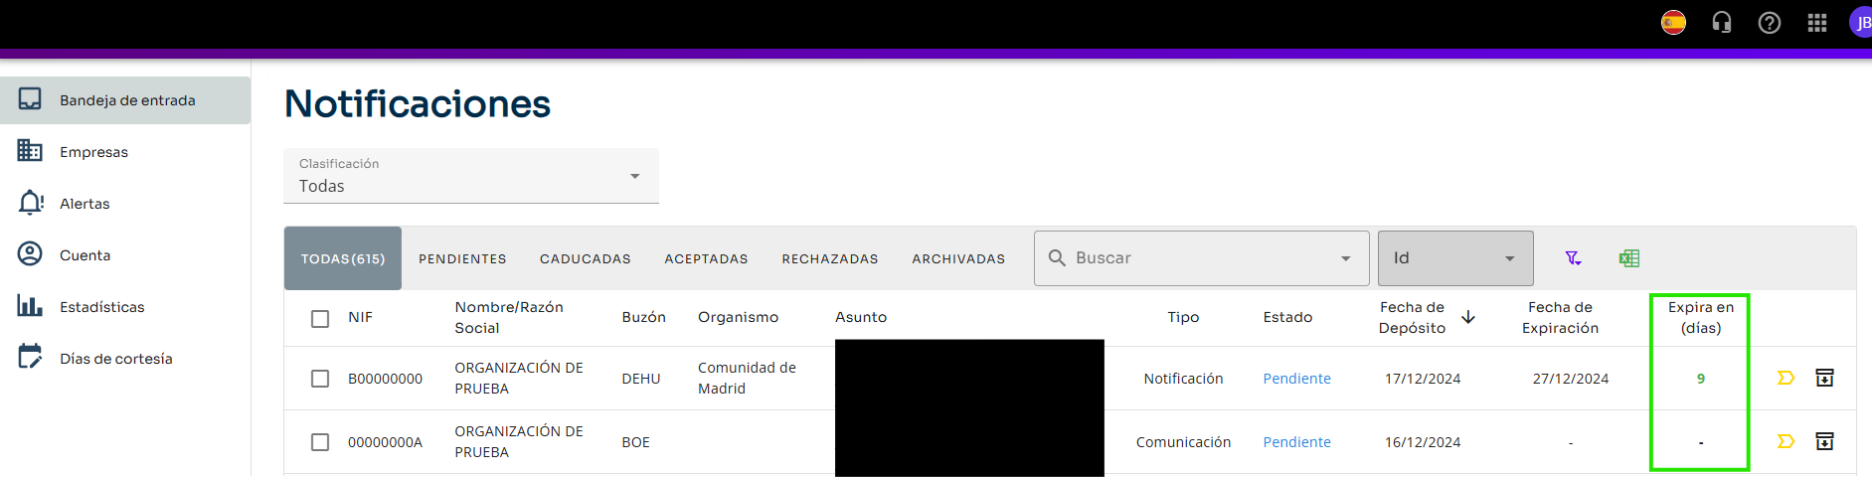1872x477 pixels.
Task: Open the apps grid menu
Action: (1817, 22)
